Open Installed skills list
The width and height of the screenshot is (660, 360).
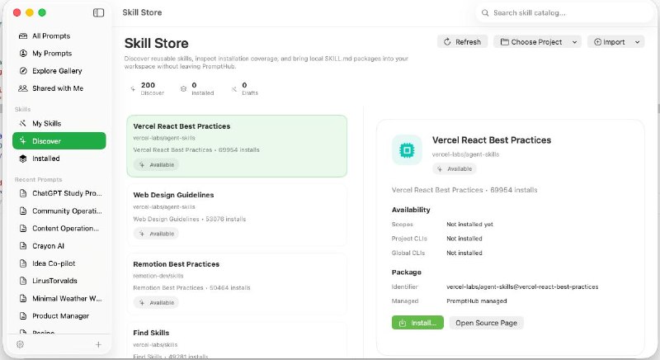coord(59,159)
